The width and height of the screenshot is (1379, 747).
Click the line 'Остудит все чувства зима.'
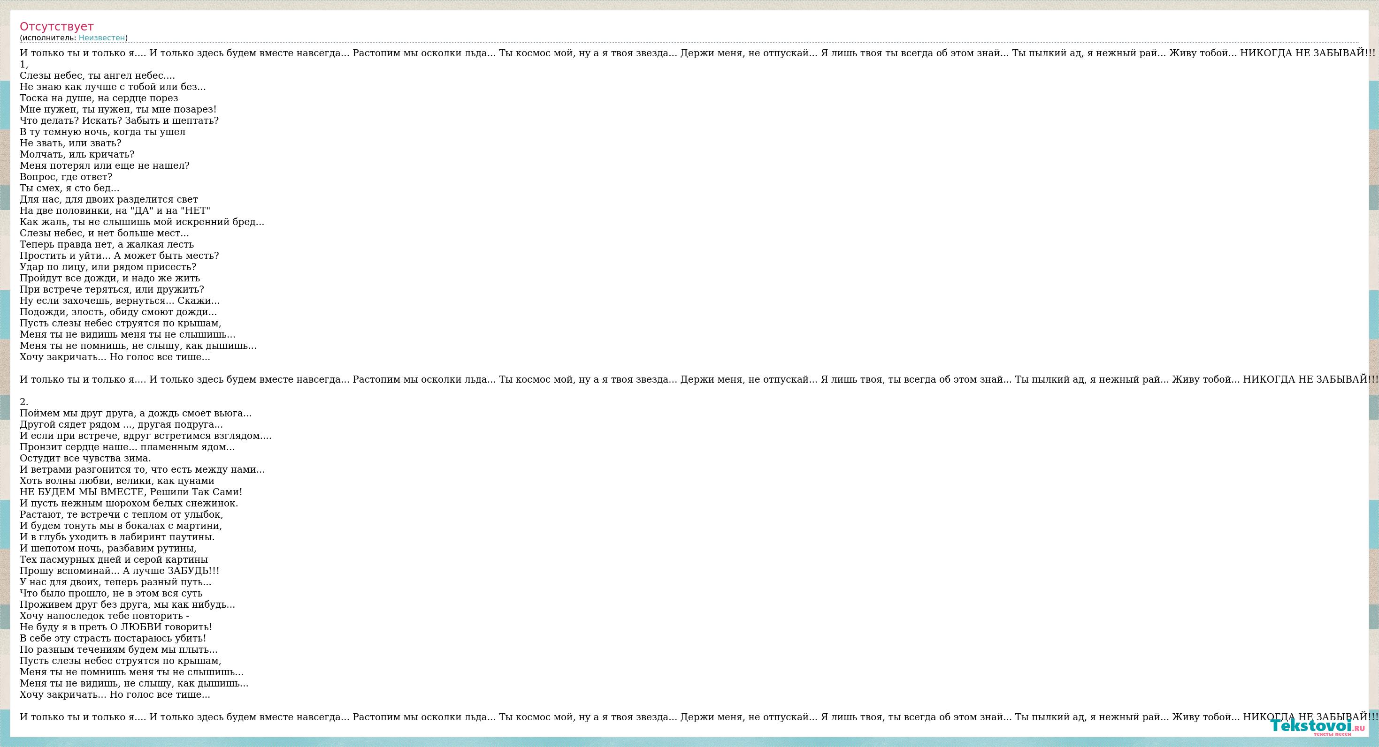tap(85, 458)
